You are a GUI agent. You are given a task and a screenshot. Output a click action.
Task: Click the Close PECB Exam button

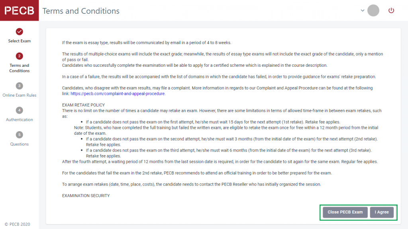pyautogui.click(x=345, y=212)
